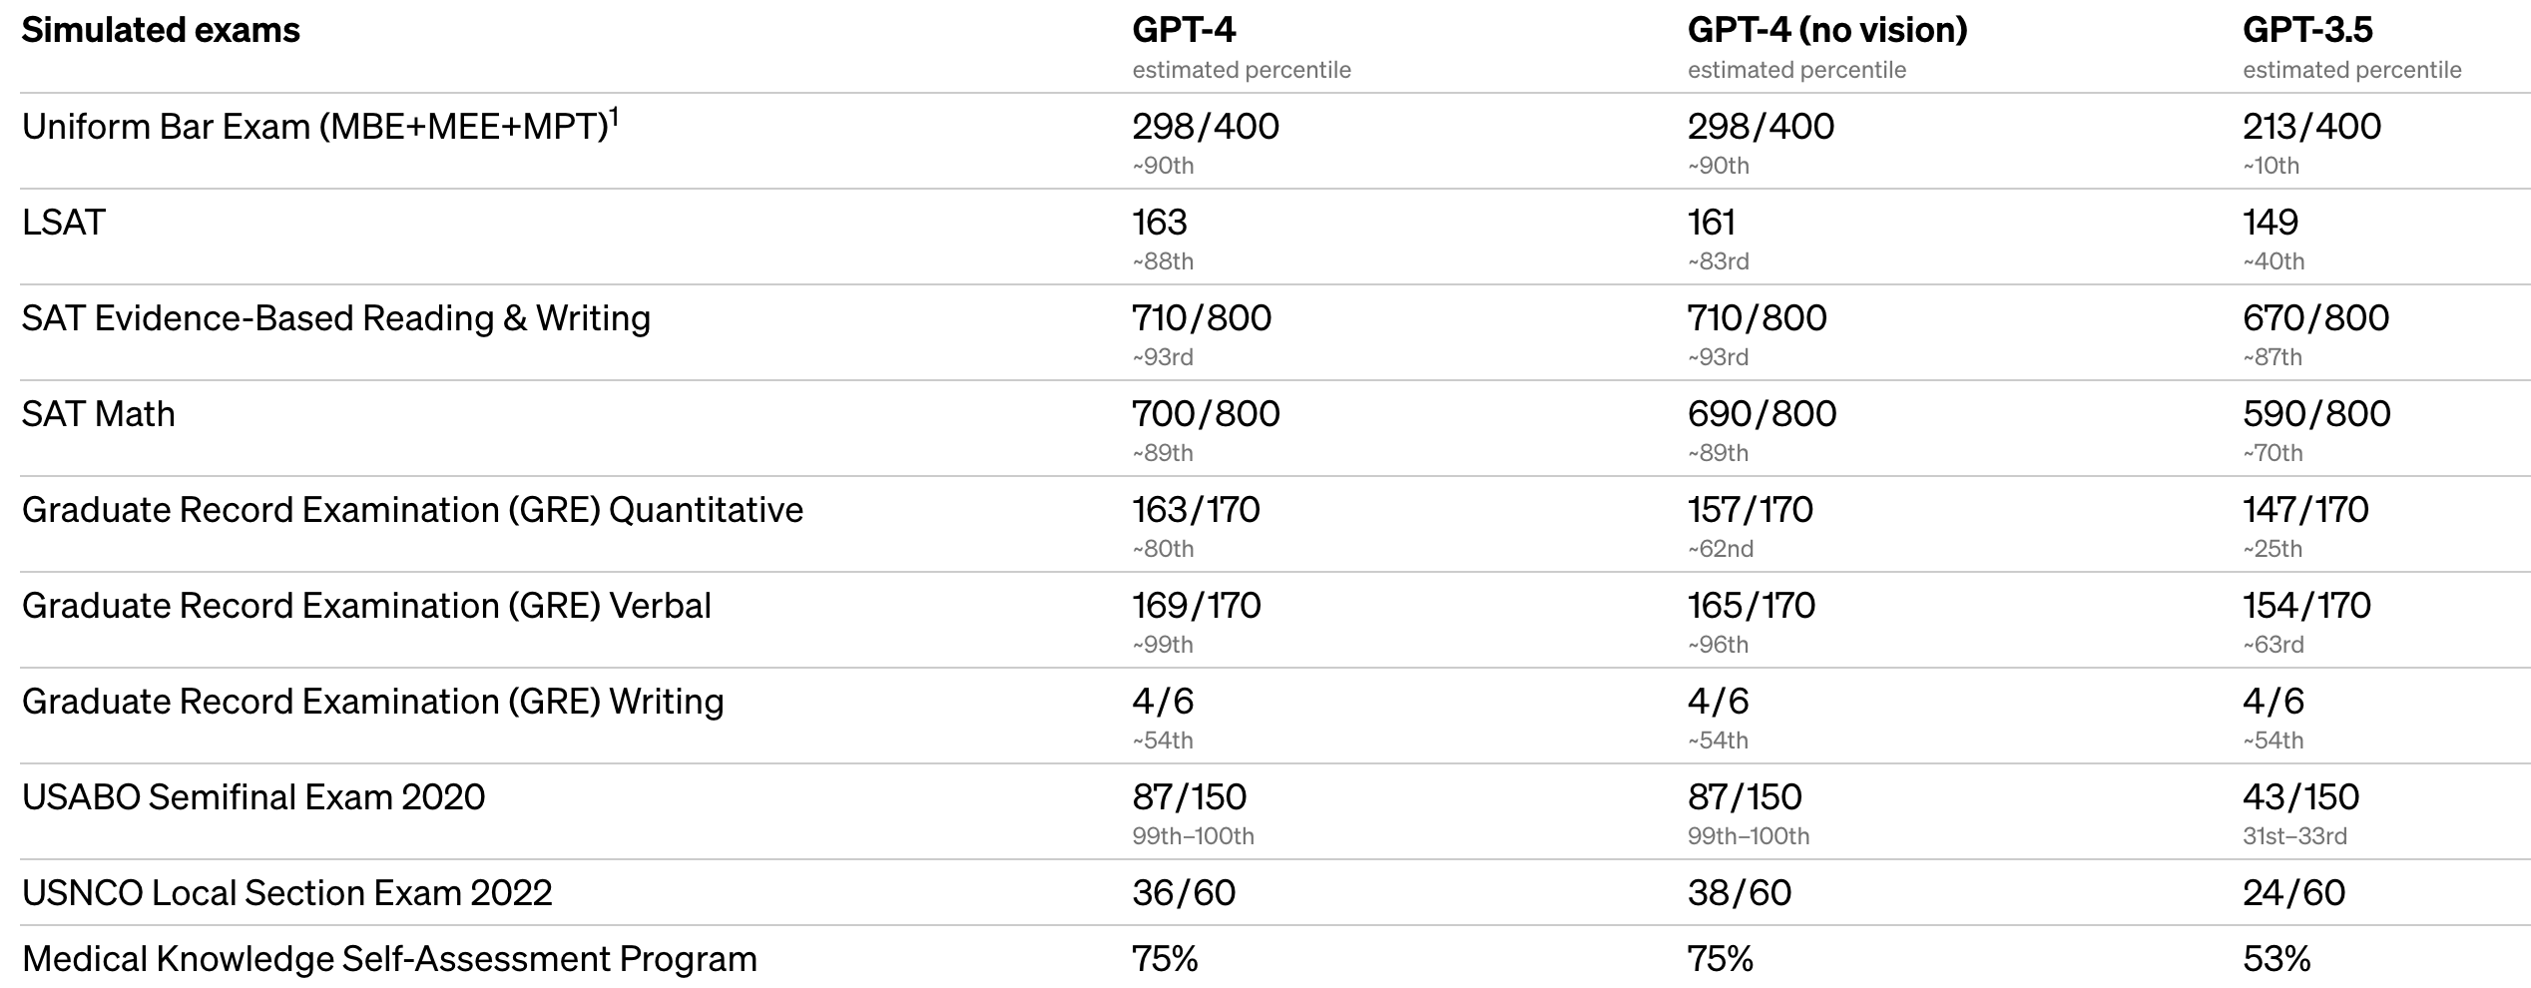The image size is (2531, 988).
Task: Click the "GPT-4 (no vision)" column header
Action: 1826,31
